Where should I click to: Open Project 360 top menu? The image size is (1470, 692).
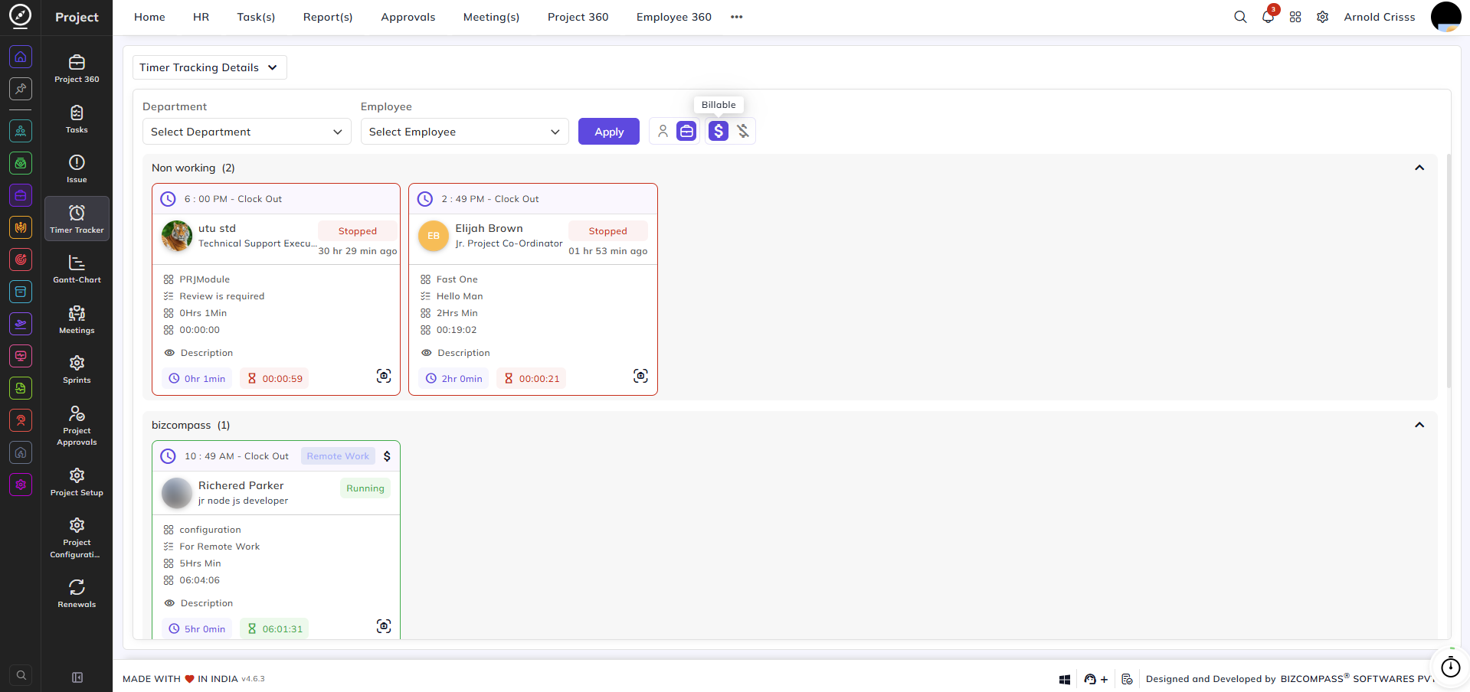(x=578, y=17)
